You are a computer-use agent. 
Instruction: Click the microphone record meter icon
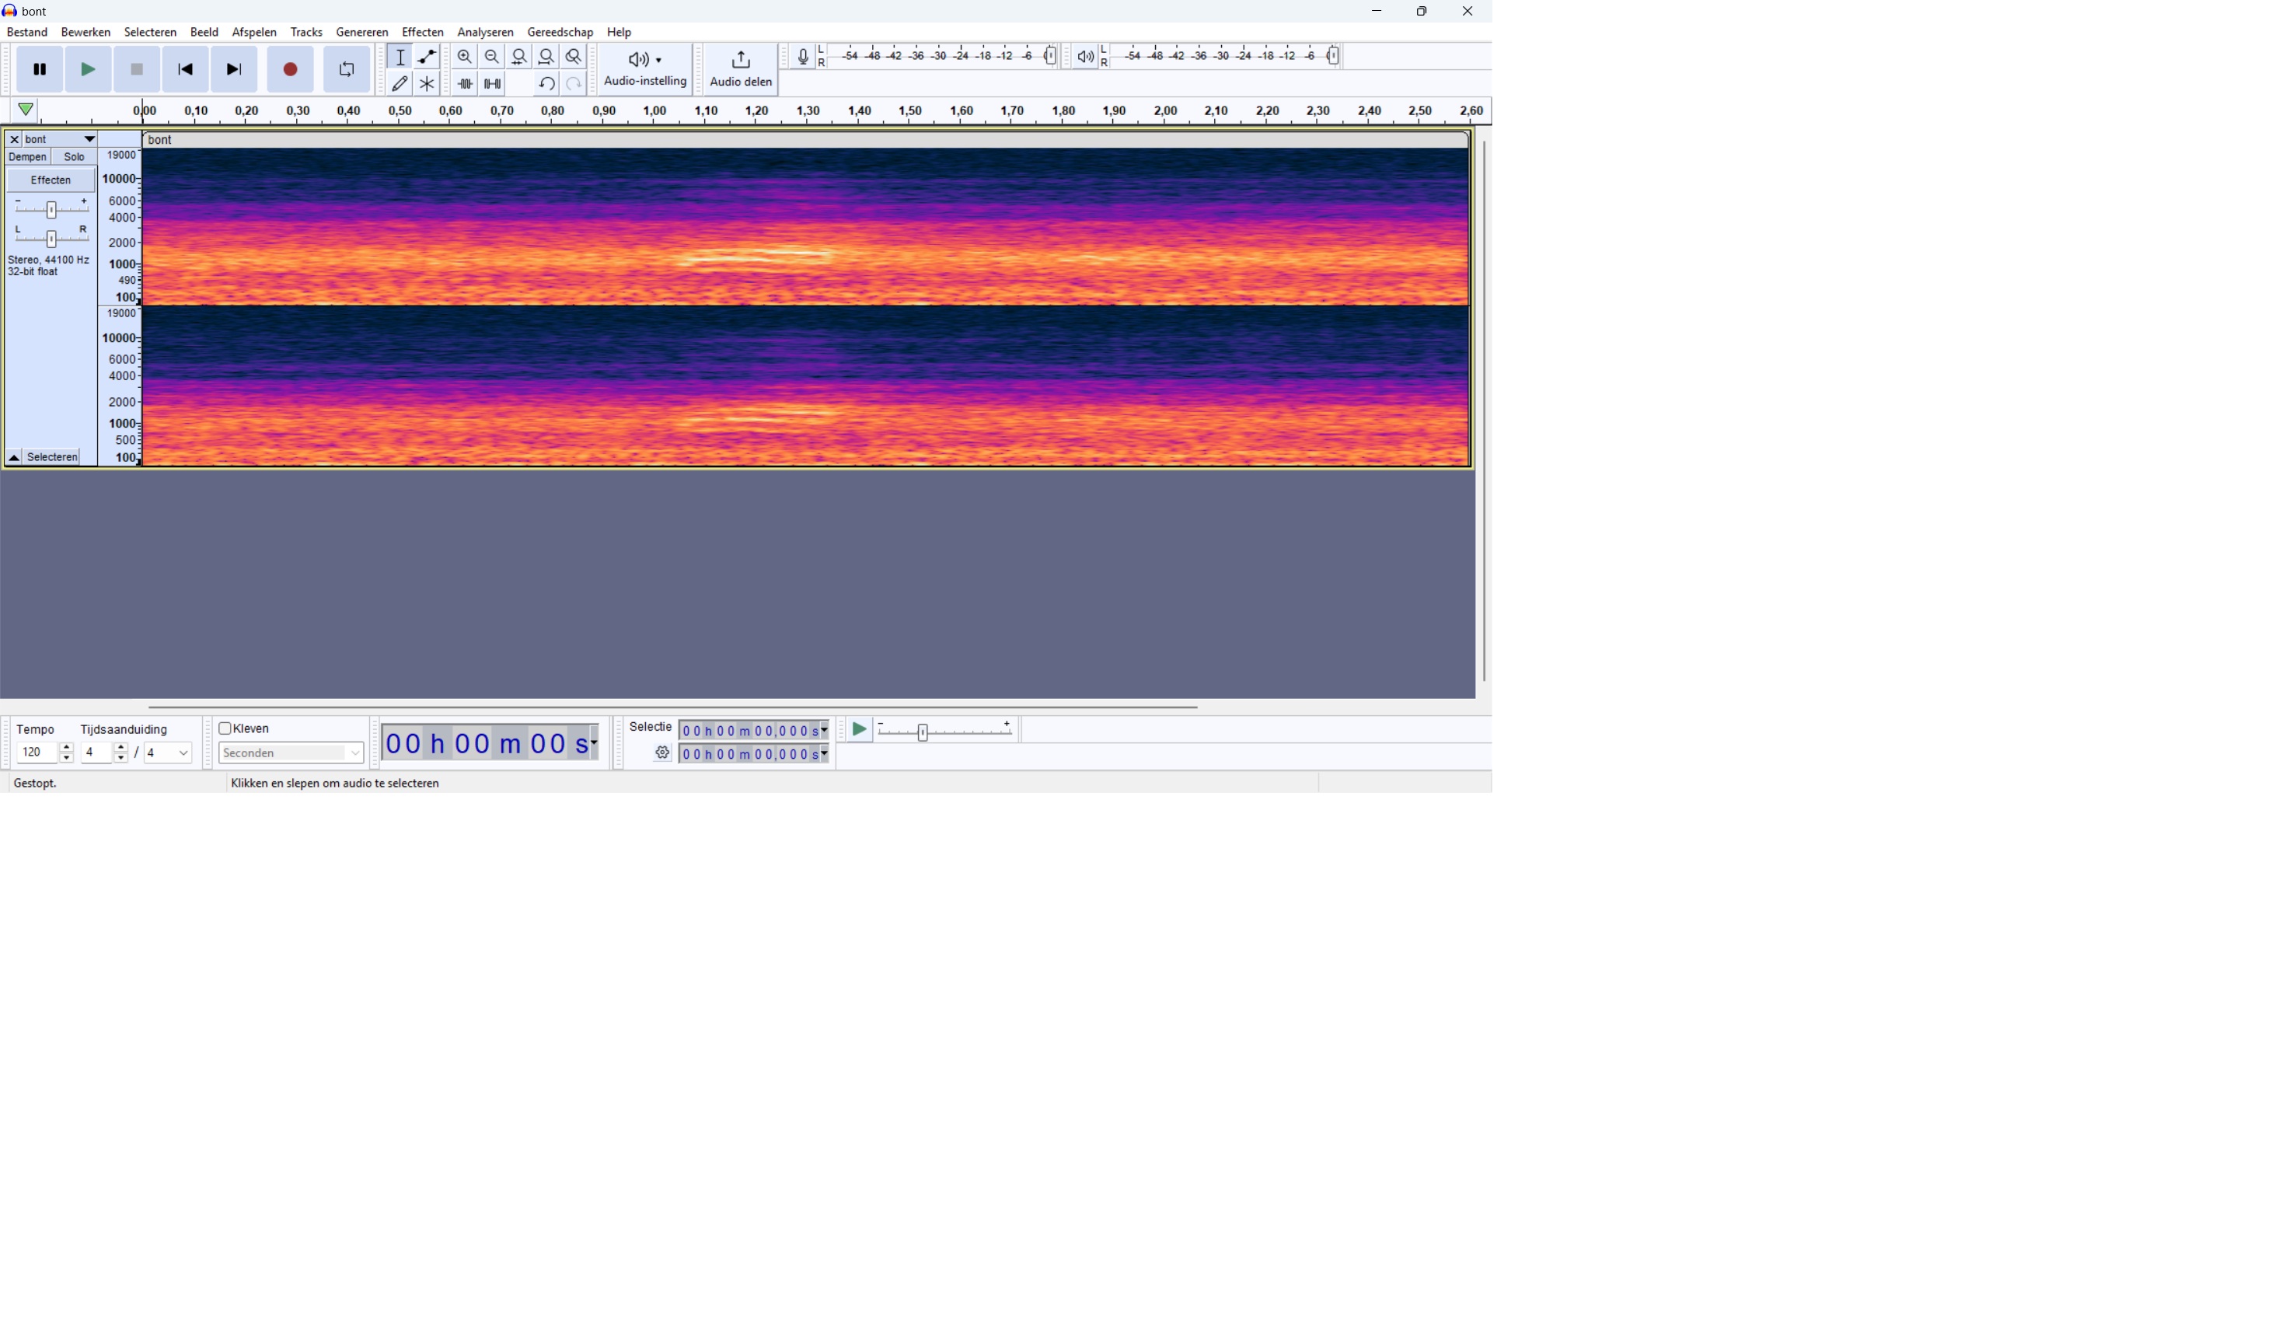coord(803,57)
